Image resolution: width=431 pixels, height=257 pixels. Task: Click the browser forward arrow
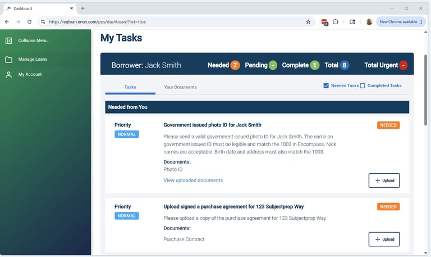18,22
